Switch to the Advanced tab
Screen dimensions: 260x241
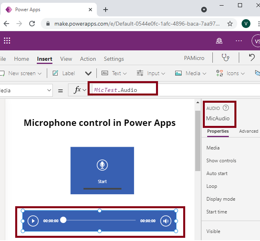pos(248,131)
